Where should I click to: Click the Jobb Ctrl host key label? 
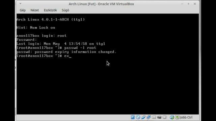186,117
